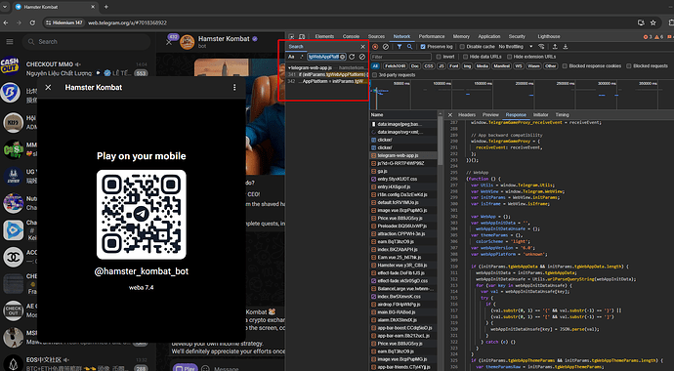This screenshot has width=674, height=371.
Task: Switch to the Preview tab
Action: click(490, 114)
